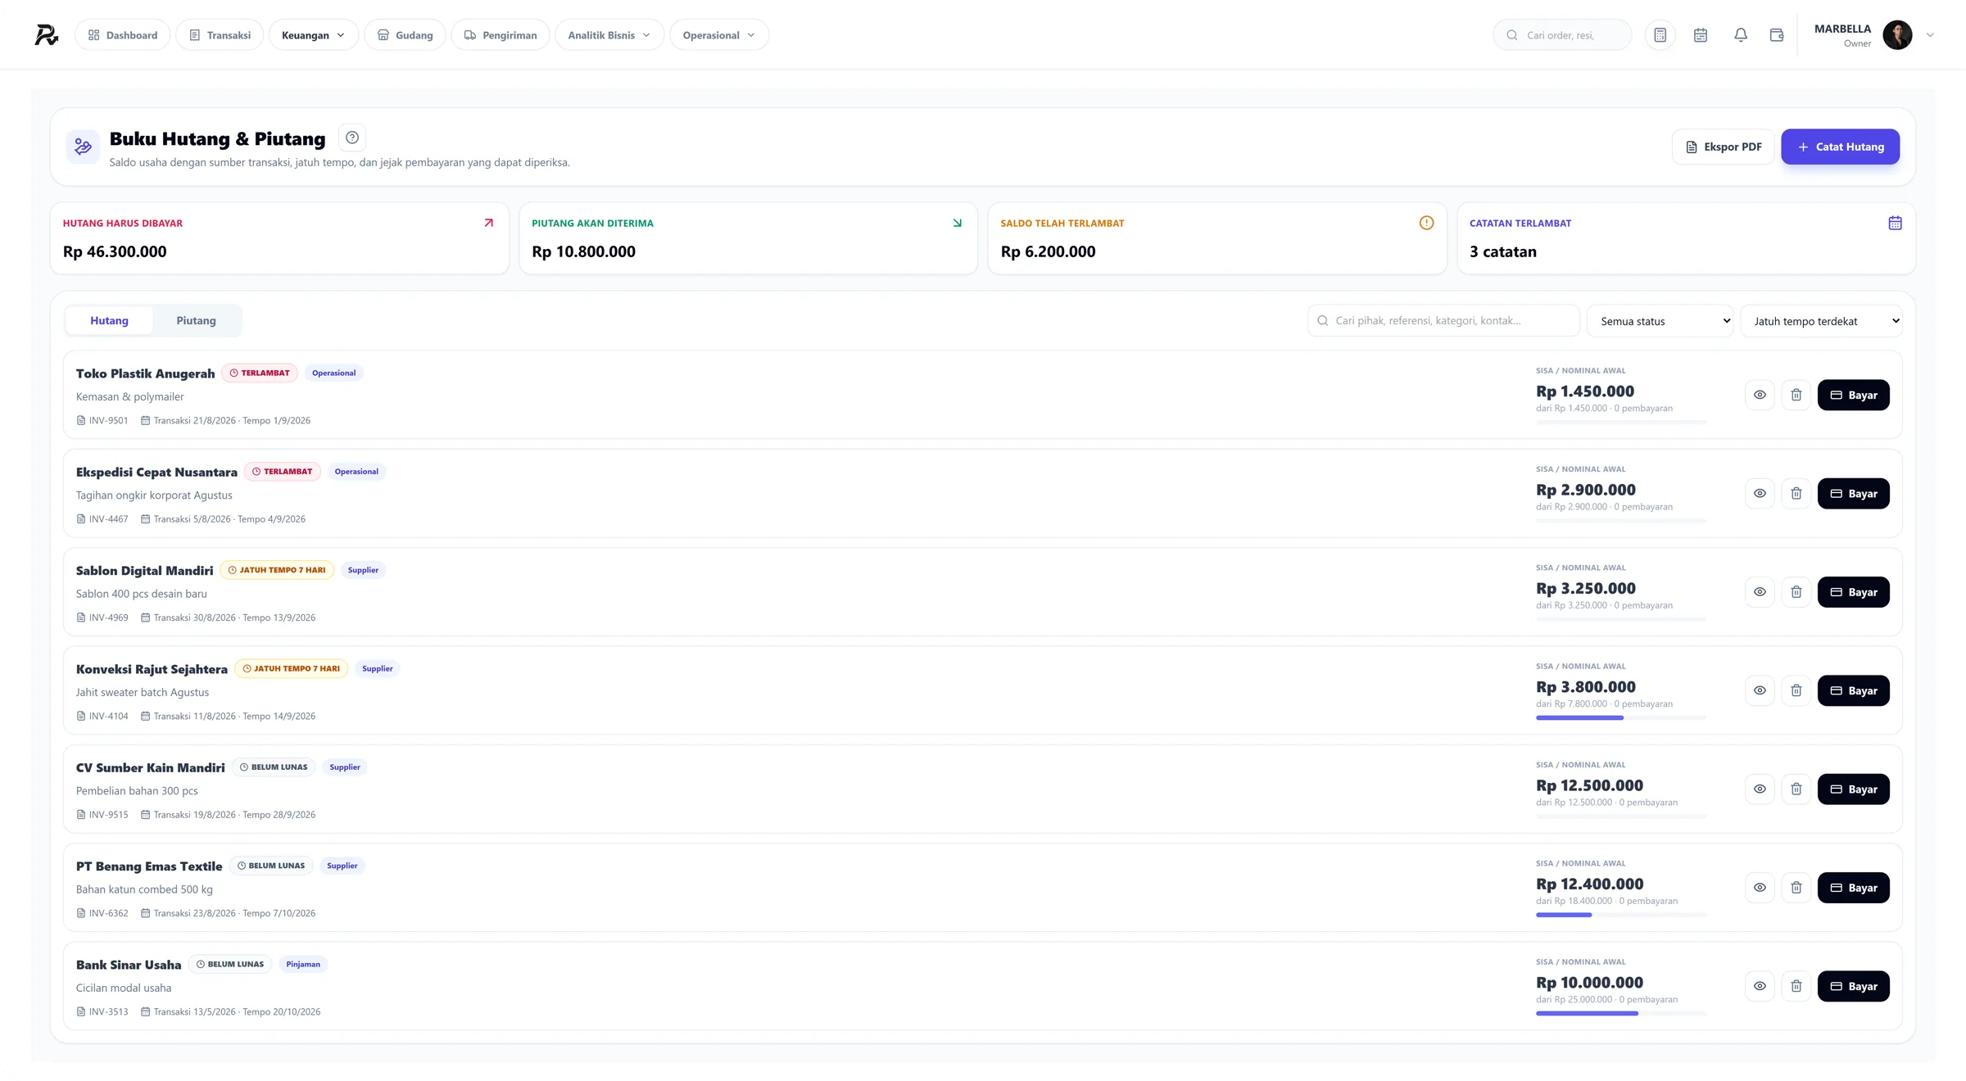Delete Sablon Digital Mandiri record
The width and height of the screenshot is (1966, 1081).
click(x=1796, y=592)
